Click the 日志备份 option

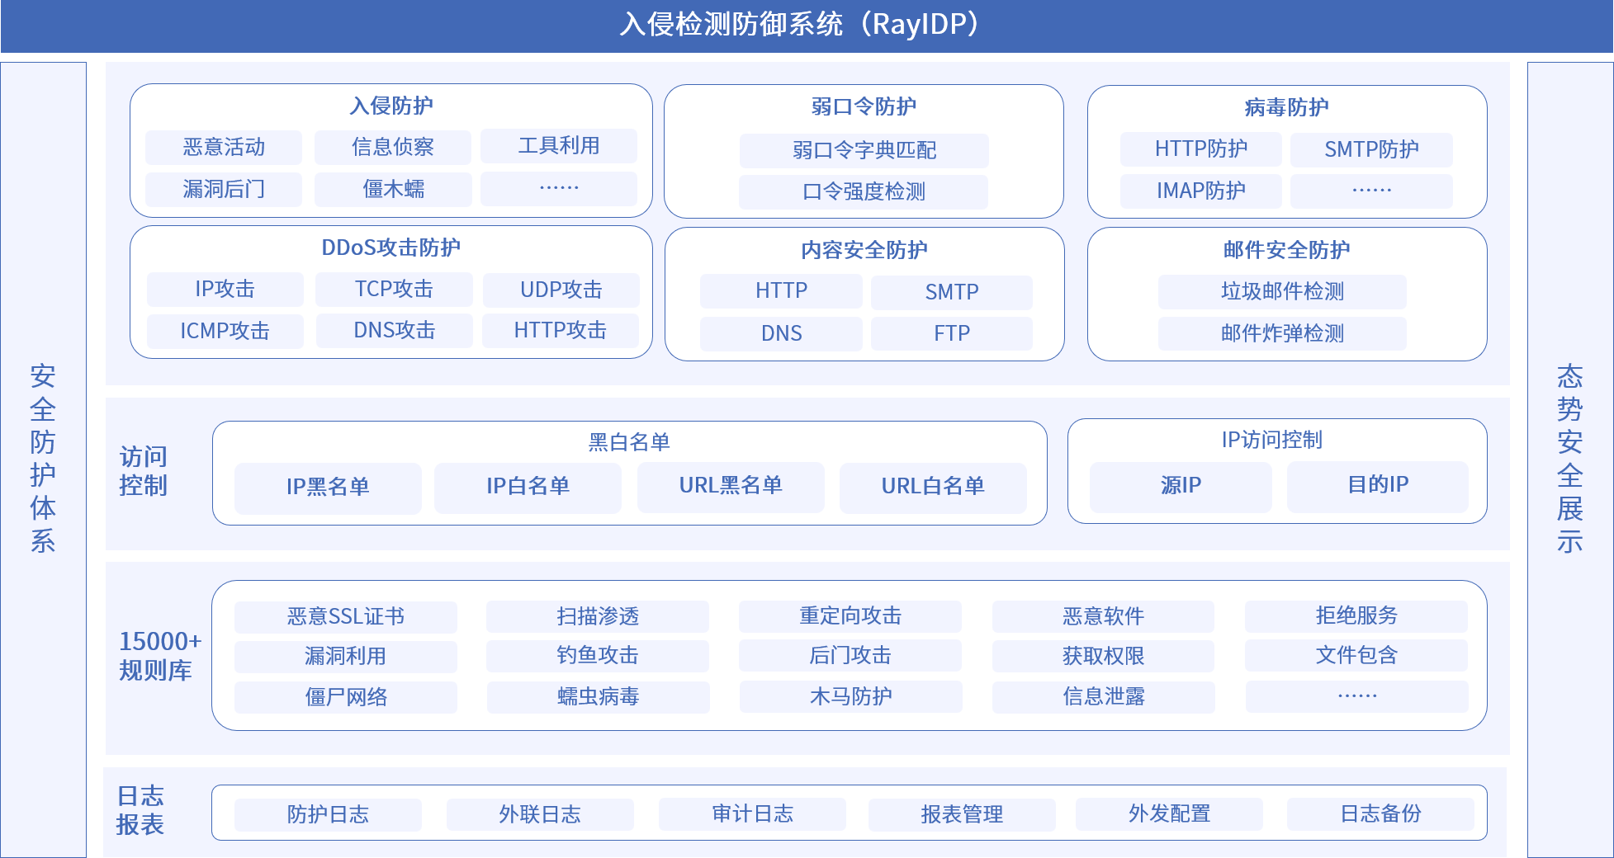coord(1380,813)
